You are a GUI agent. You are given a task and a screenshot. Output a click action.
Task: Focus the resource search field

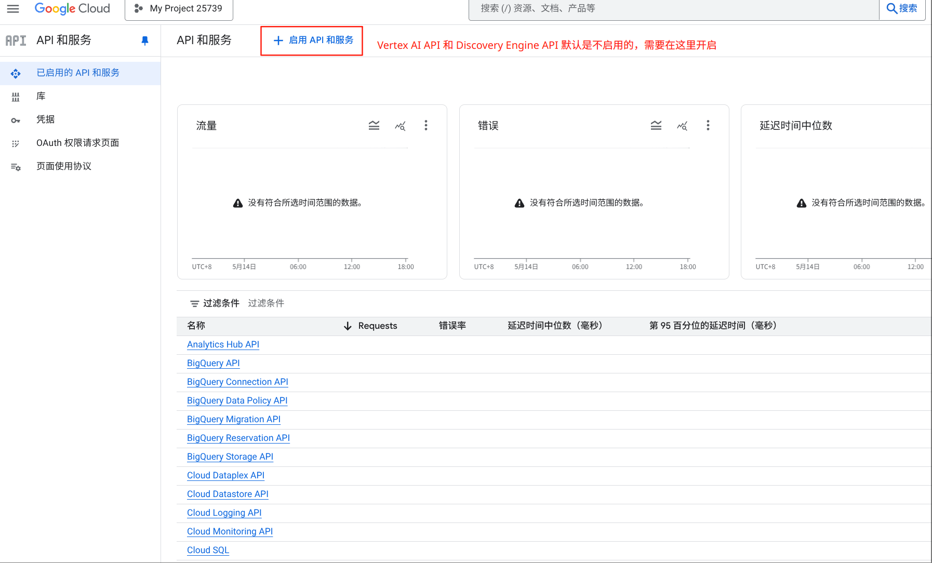673,8
